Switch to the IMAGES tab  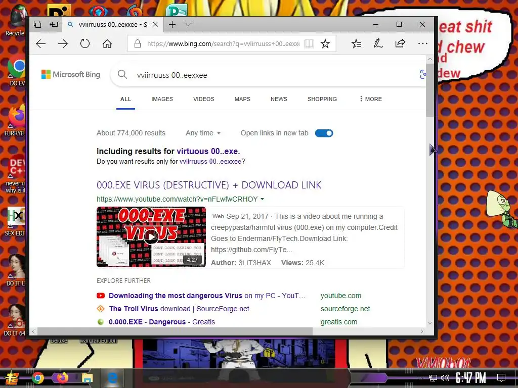(162, 99)
